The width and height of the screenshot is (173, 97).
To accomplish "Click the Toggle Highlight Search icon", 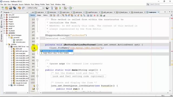I will click(x=72, y=15).
